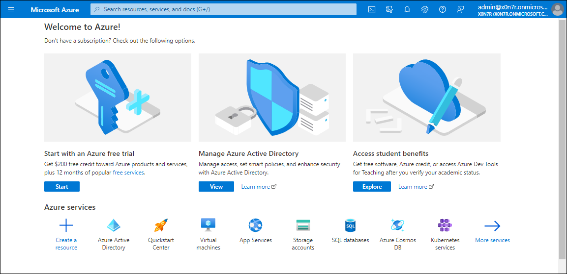The height and width of the screenshot is (274, 567).
Task: Click the Azure Active Directory label text
Action: click(x=114, y=244)
